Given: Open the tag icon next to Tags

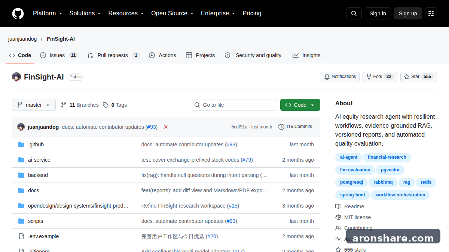Looking at the screenshot, I should (106, 105).
